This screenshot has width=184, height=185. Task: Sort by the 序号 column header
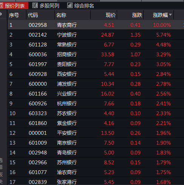tap(14, 15)
